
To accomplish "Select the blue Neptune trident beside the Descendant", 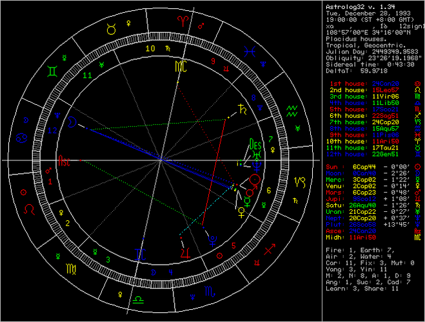I will tap(257, 166).
